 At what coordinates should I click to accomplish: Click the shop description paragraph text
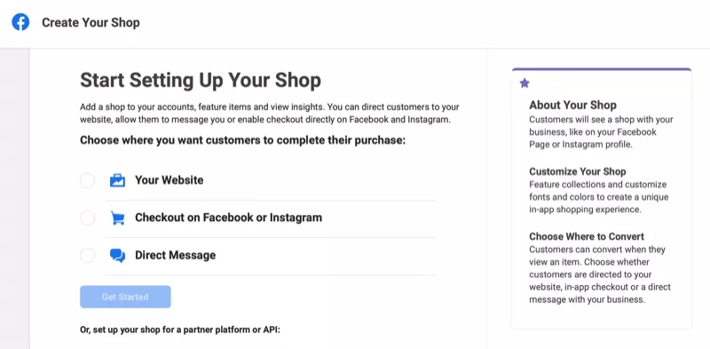[x=270, y=114]
